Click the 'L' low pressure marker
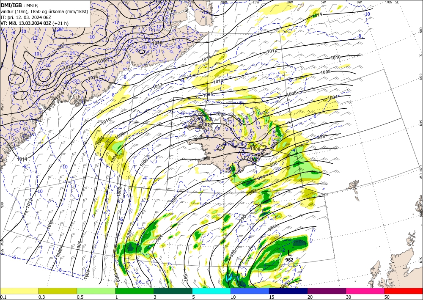Image resolution: width=423 pixels, height=300 pixels. click(x=289, y=253)
